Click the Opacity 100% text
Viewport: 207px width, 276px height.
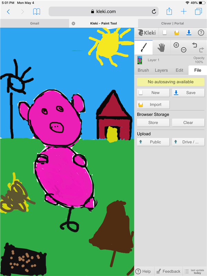coord(199,60)
